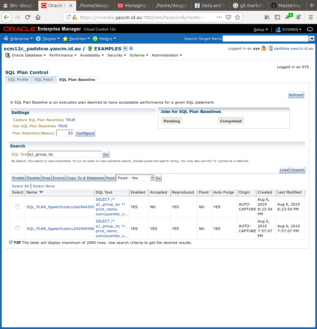Open the Firefox hamburger menu
Viewport: 317px width, 329px height.
(x=311, y=17)
